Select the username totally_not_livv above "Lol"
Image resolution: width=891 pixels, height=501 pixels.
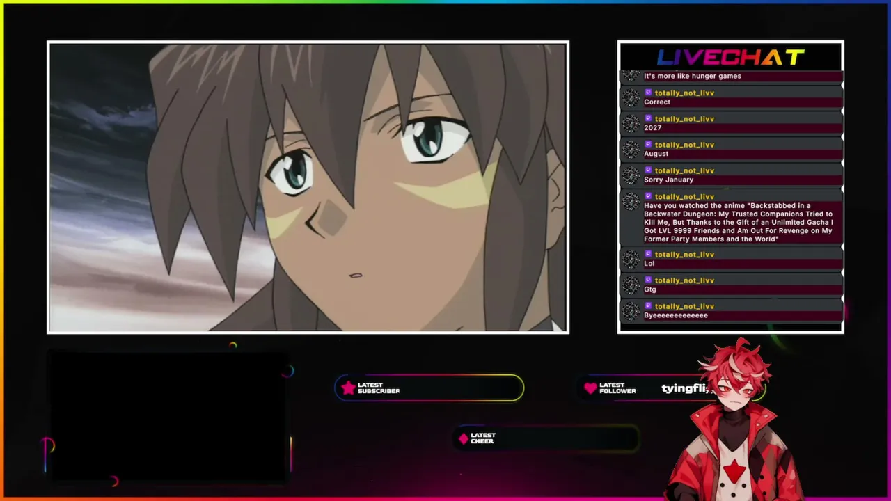684,254
